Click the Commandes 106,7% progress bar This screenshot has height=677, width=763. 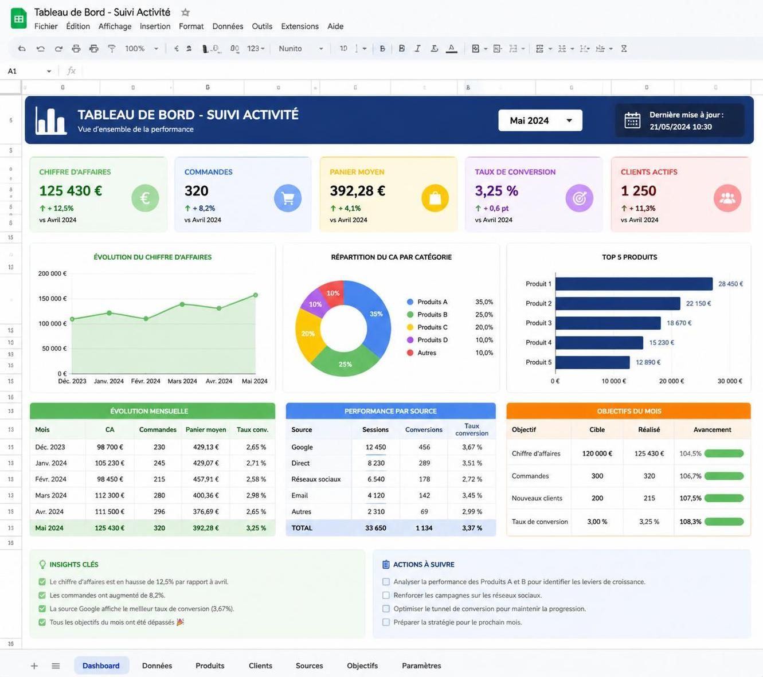pyautogui.click(x=724, y=476)
